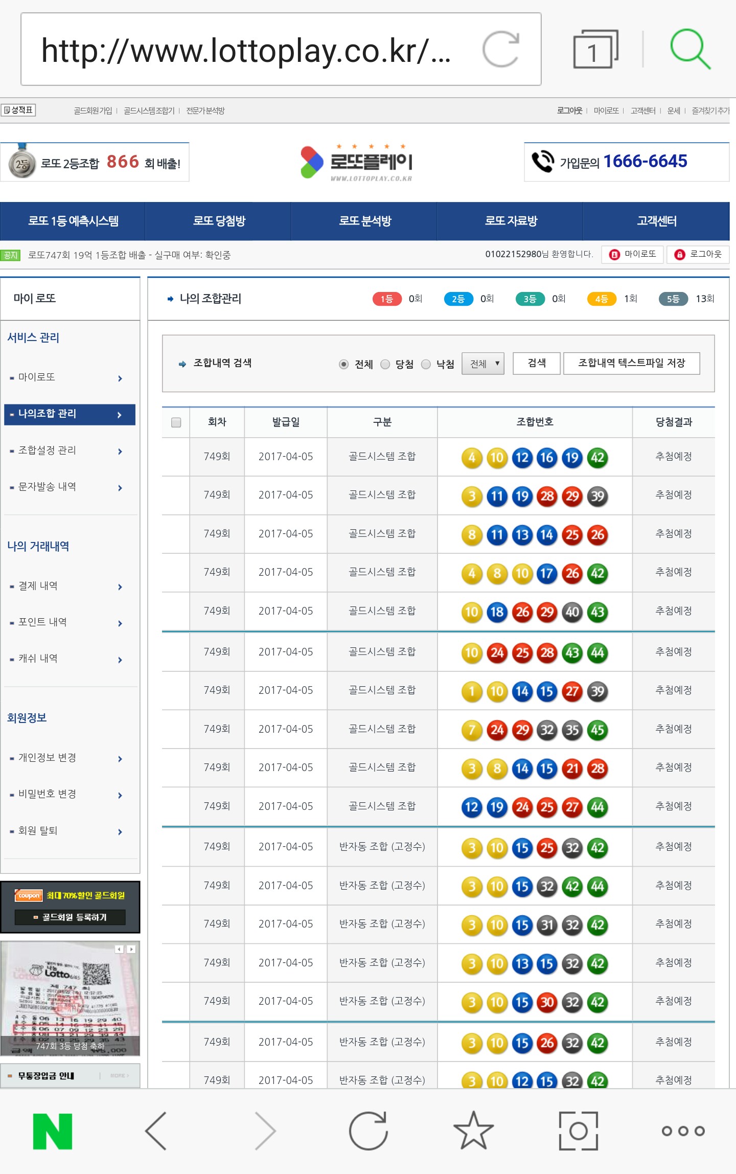
Task: Select the 당첨 radio button
Action: pyautogui.click(x=385, y=364)
